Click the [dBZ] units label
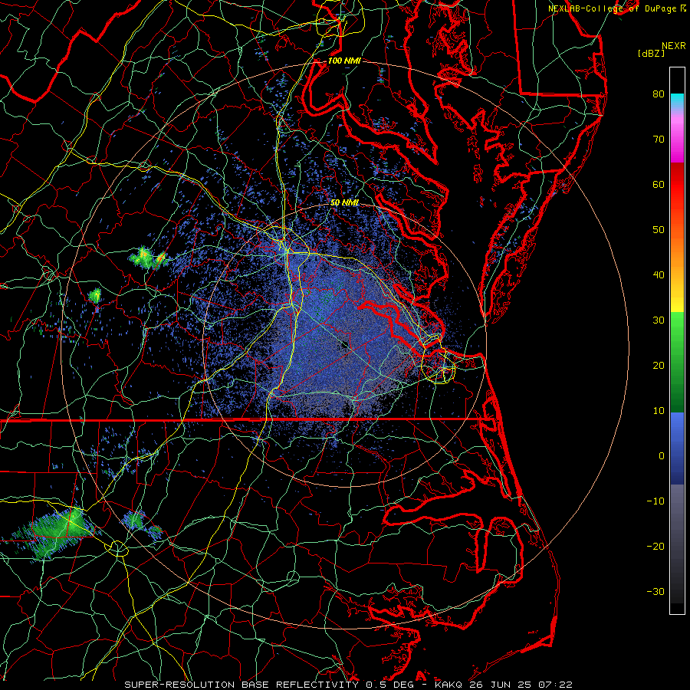Image resolution: width=690 pixels, height=690 pixels. tap(651, 54)
